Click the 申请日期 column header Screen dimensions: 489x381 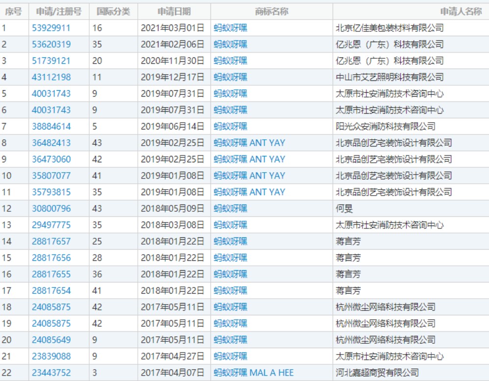[x=174, y=11]
